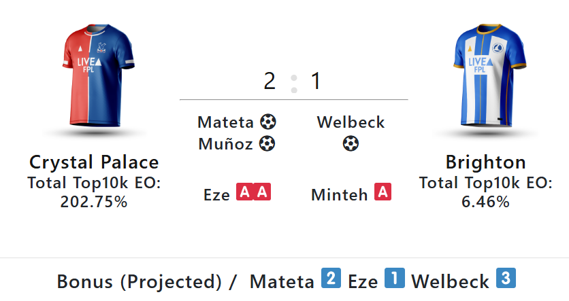This screenshot has height=301, width=569.
Task: Click Crystal Palace's 202.75% Top10k EO value
Action: coord(94,202)
